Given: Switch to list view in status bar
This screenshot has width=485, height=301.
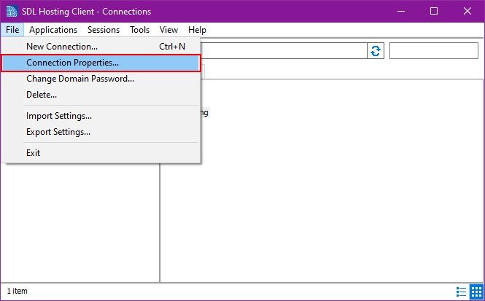Looking at the screenshot, I should click(462, 292).
